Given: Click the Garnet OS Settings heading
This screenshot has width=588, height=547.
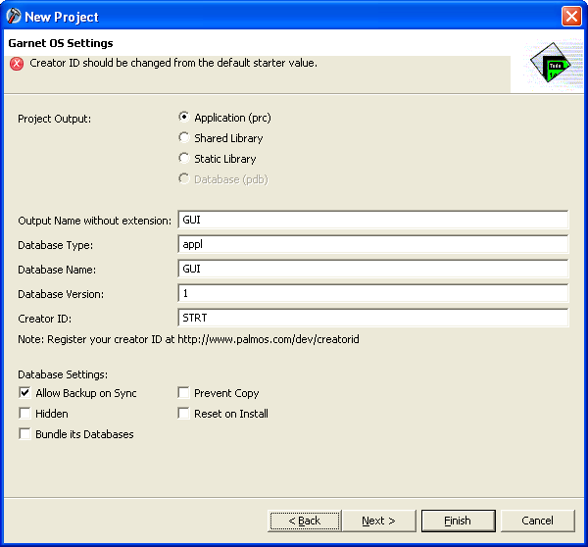Looking at the screenshot, I should click(61, 43).
